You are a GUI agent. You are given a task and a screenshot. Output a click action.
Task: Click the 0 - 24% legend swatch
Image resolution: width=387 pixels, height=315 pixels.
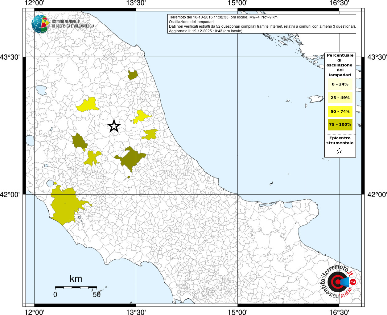point(340,84)
